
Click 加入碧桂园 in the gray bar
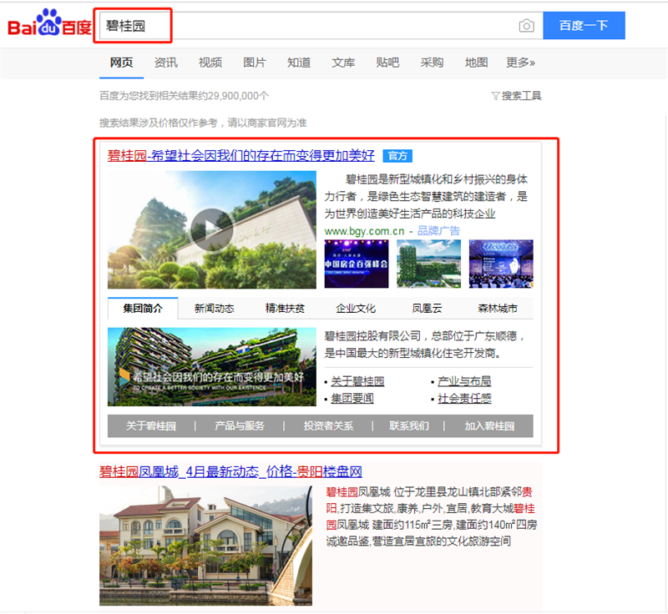(x=489, y=426)
